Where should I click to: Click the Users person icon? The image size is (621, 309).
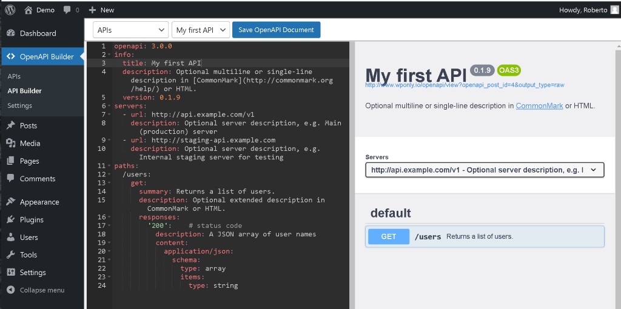tap(11, 238)
